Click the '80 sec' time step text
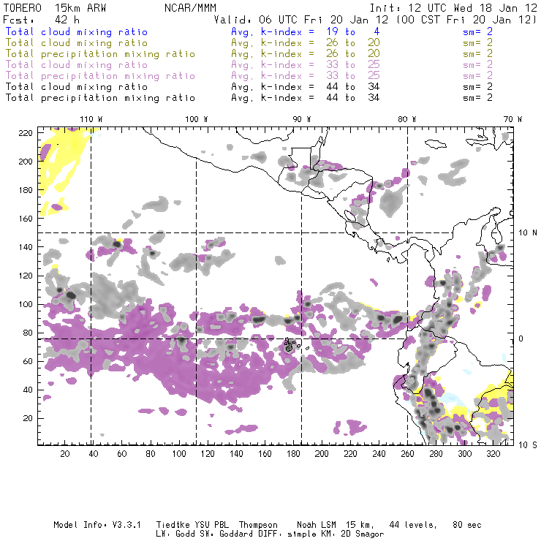Viewport: 541px width, 541px height. (x=467, y=525)
